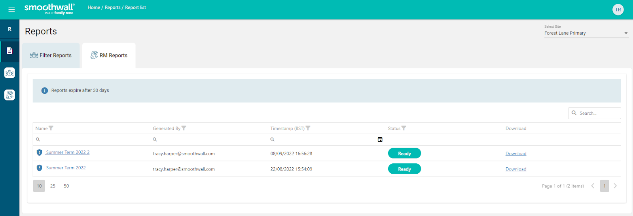Click the Reports document icon in sidebar
The image size is (633, 216).
point(9,51)
